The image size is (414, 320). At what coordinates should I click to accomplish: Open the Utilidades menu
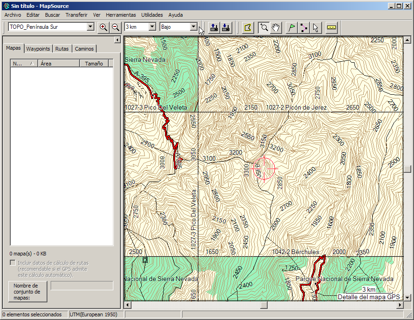tap(152, 15)
